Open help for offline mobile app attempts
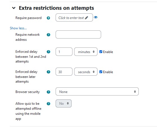The image size is (157, 129). click(x=49, y=104)
